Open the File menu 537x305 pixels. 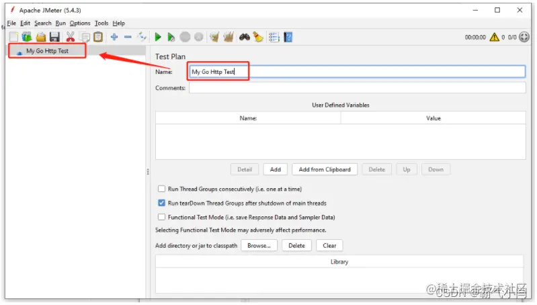point(11,24)
